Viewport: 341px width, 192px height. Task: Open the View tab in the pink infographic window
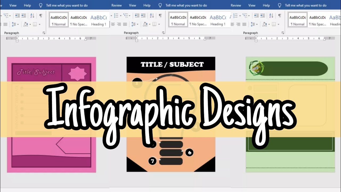click(x=13, y=5)
